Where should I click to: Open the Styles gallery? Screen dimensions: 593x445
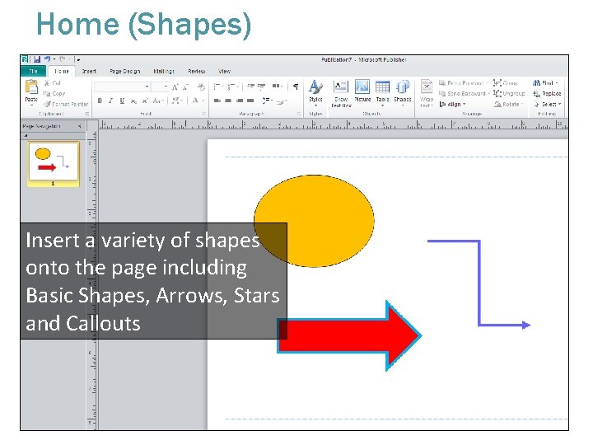tap(315, 93)
